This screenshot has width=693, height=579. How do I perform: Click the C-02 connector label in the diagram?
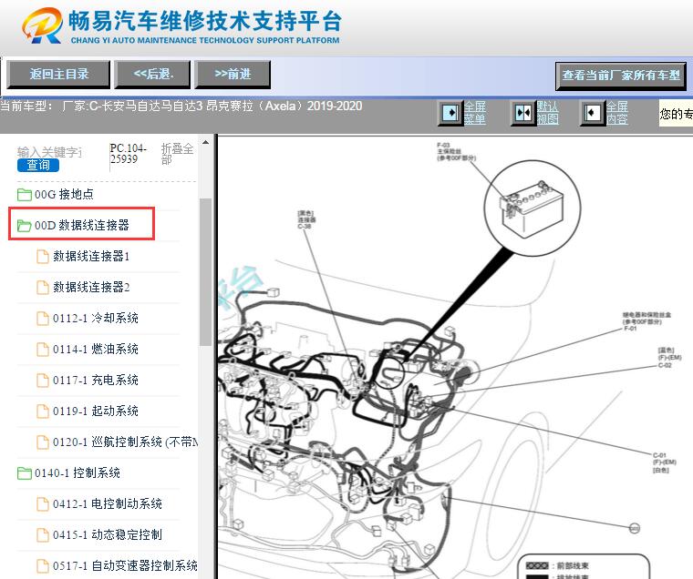(x=669, y=358)
